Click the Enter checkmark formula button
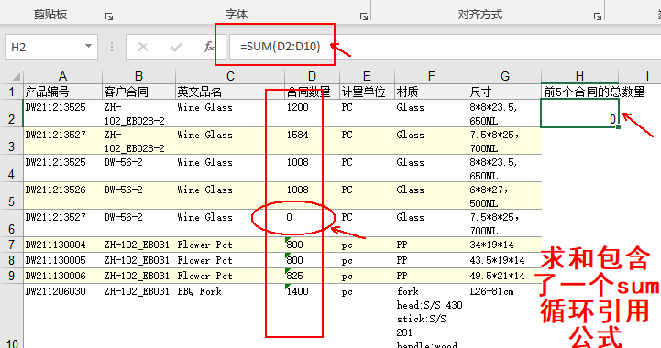The image size is (661, 348). coord(176,47)
